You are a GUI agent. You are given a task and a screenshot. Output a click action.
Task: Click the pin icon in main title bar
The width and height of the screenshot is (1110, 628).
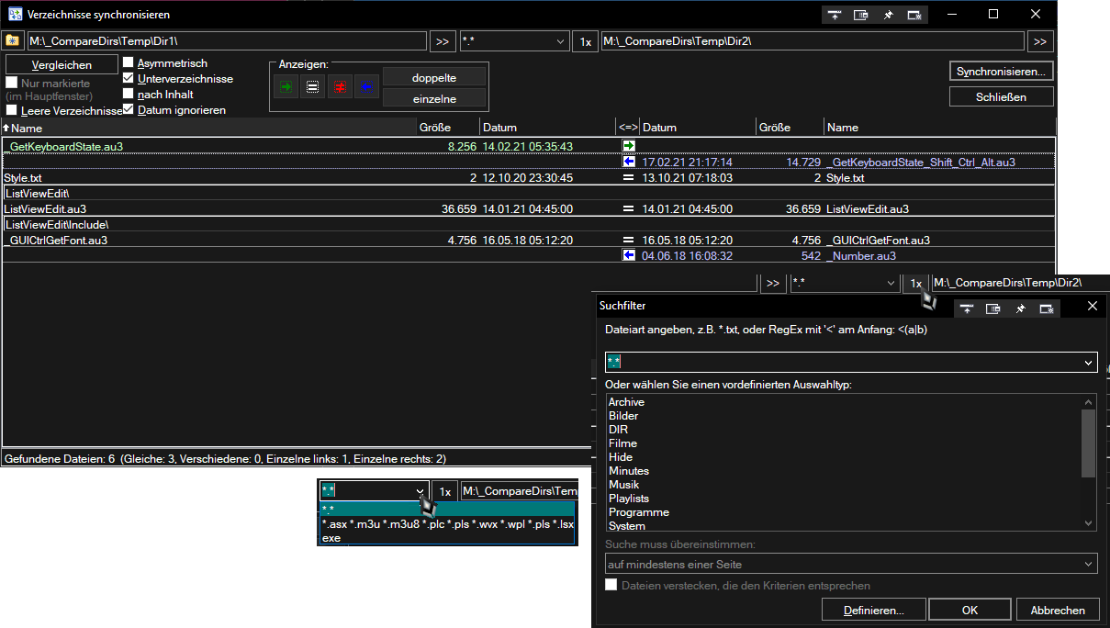[x=888, y=16]
